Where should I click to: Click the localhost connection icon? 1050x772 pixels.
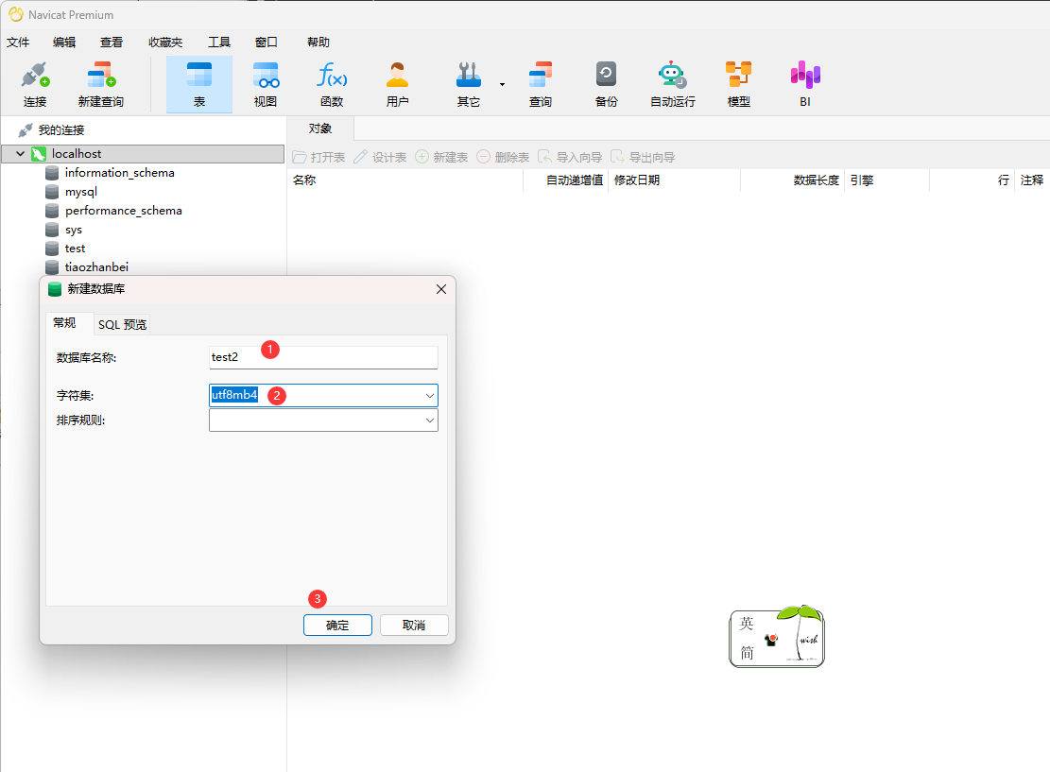click(39, 153)
